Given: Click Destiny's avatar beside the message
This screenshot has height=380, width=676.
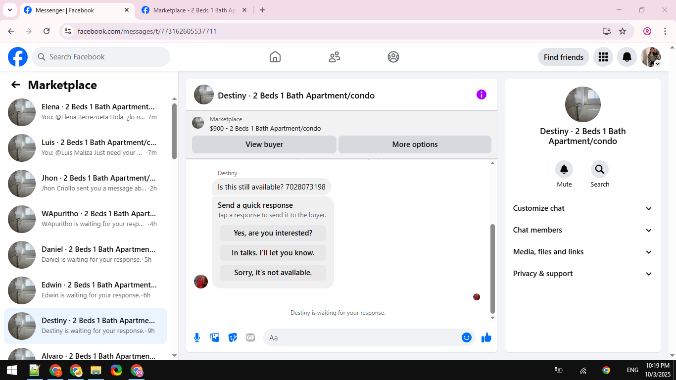Looking at the screenshot, I should click(x=201, y=282).
